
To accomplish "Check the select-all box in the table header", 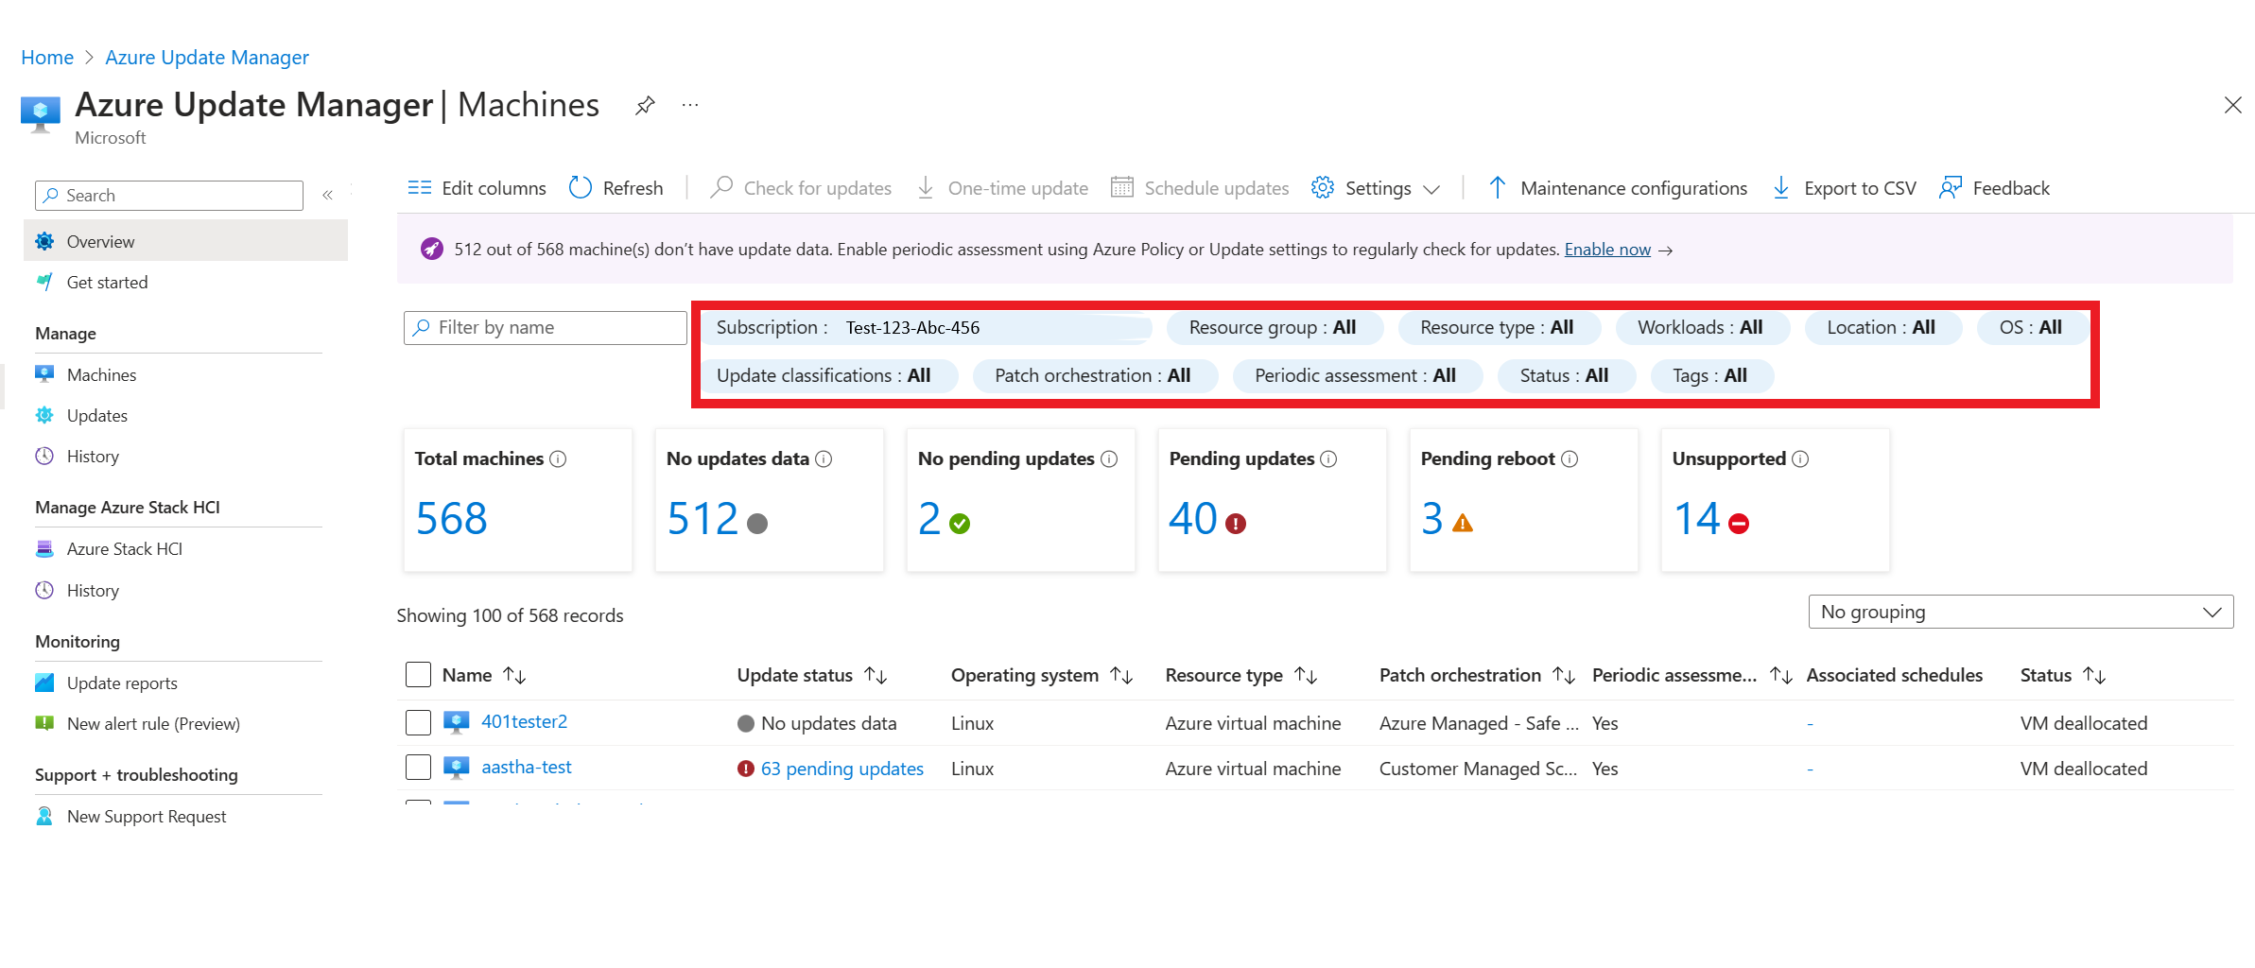I will coord(418,674).
